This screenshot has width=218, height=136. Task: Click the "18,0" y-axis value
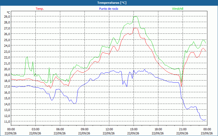click(7, 81)
